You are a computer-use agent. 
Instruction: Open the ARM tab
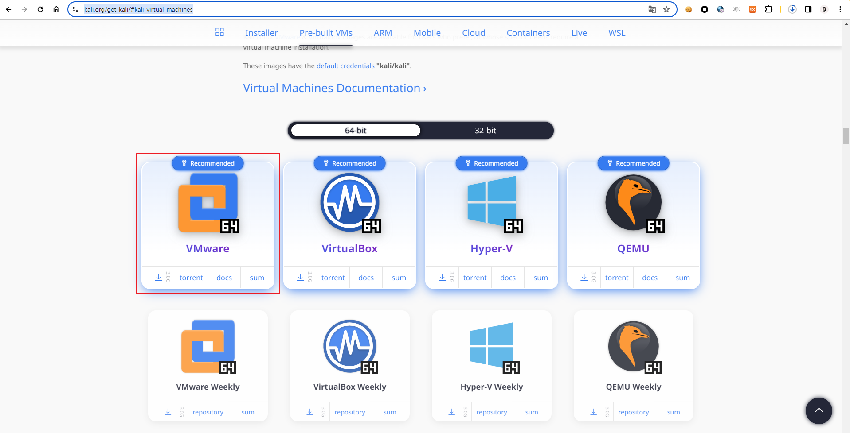tap(383, 33)
